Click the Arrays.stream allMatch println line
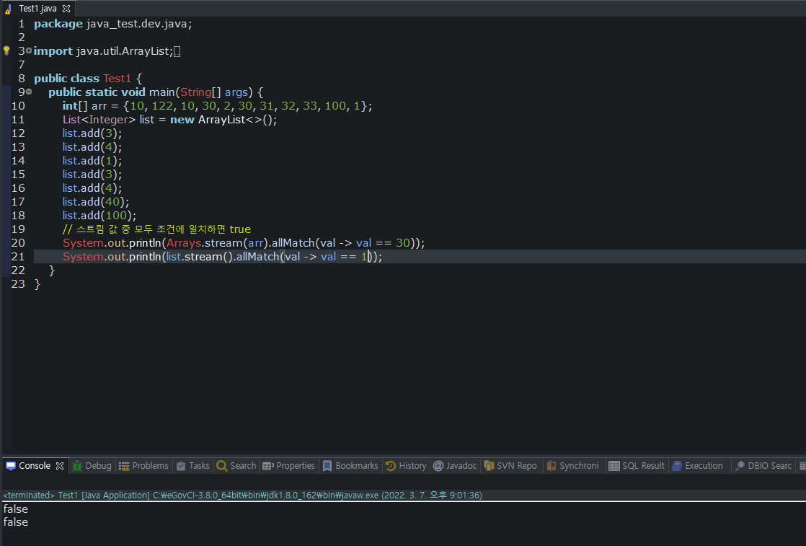Viewport: 806px width, 546px height. (x=244, y=242)
